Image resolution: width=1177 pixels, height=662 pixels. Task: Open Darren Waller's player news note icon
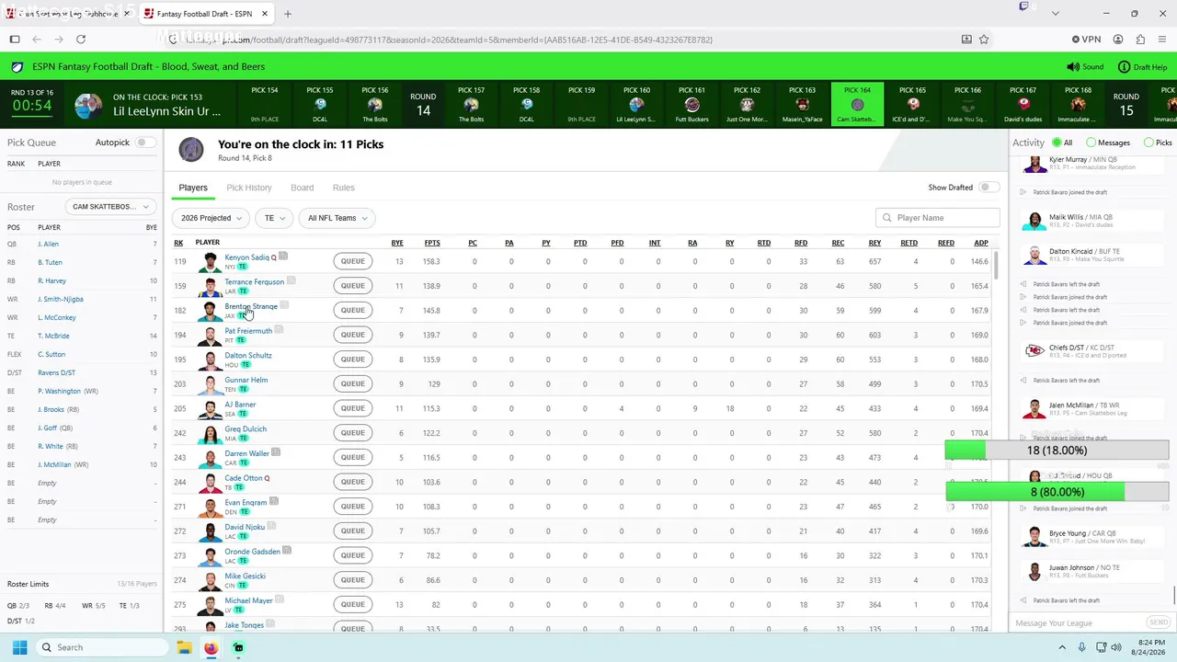[x=276, y=452]
